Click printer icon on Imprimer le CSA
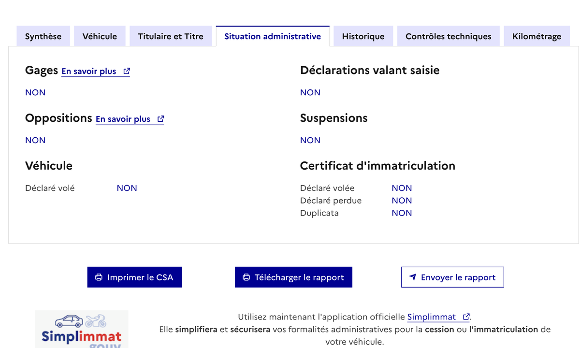 [99, 277]
